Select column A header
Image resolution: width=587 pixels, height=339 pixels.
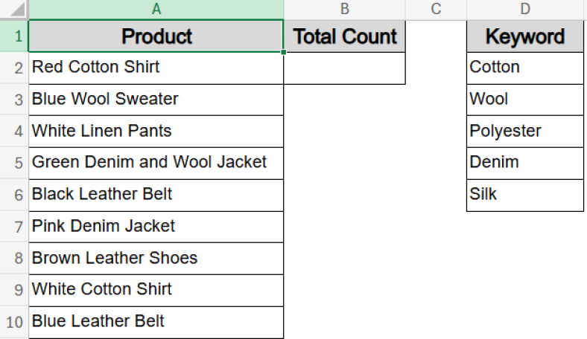tap(156, 10)
